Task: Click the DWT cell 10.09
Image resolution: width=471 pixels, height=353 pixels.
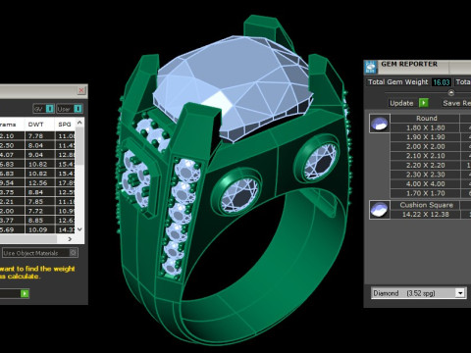Action: tap(39, 229)
